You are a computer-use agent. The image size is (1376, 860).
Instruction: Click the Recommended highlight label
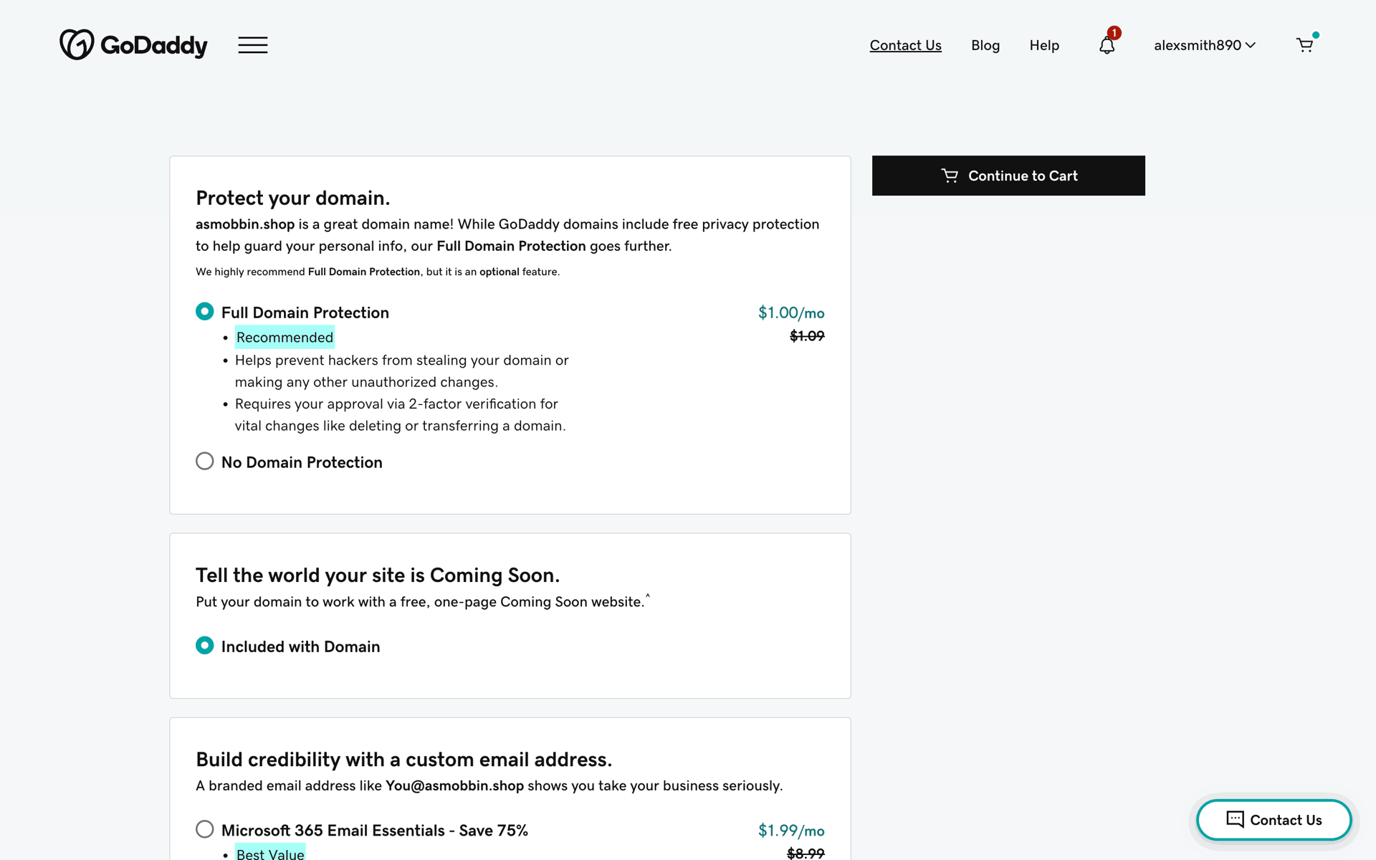pyautogui.click(x=285, y=337)
